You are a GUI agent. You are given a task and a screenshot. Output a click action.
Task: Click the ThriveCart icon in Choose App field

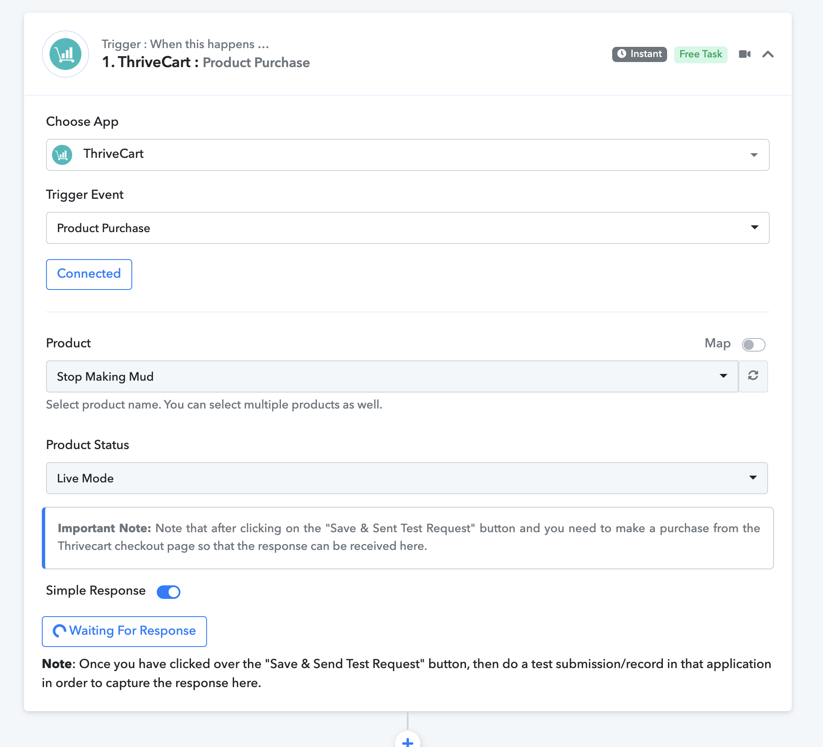point(62,155)
